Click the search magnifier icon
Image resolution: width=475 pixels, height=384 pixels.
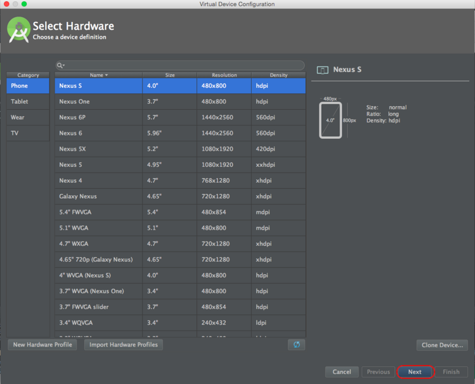(x=61, y=65)
